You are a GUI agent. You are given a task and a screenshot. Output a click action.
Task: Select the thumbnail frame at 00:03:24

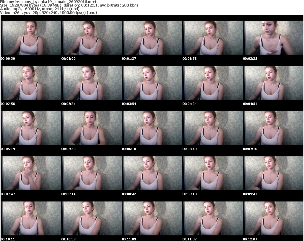pos(91,83)
